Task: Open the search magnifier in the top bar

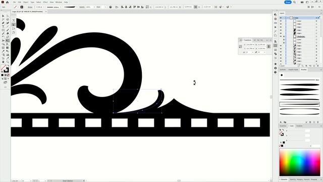Action: pyautogui.click(x=295, y=2)
